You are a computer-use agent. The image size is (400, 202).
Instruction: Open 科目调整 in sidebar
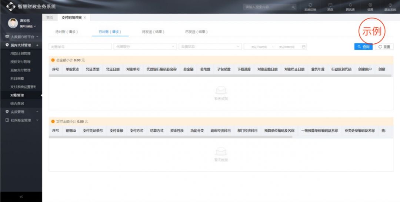pos(17,79)
